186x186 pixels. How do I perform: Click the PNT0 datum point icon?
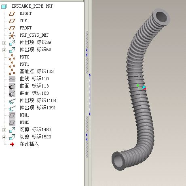12,57
